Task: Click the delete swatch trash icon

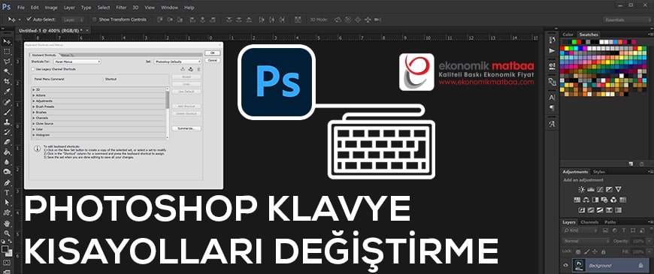Action: point(641,164)
